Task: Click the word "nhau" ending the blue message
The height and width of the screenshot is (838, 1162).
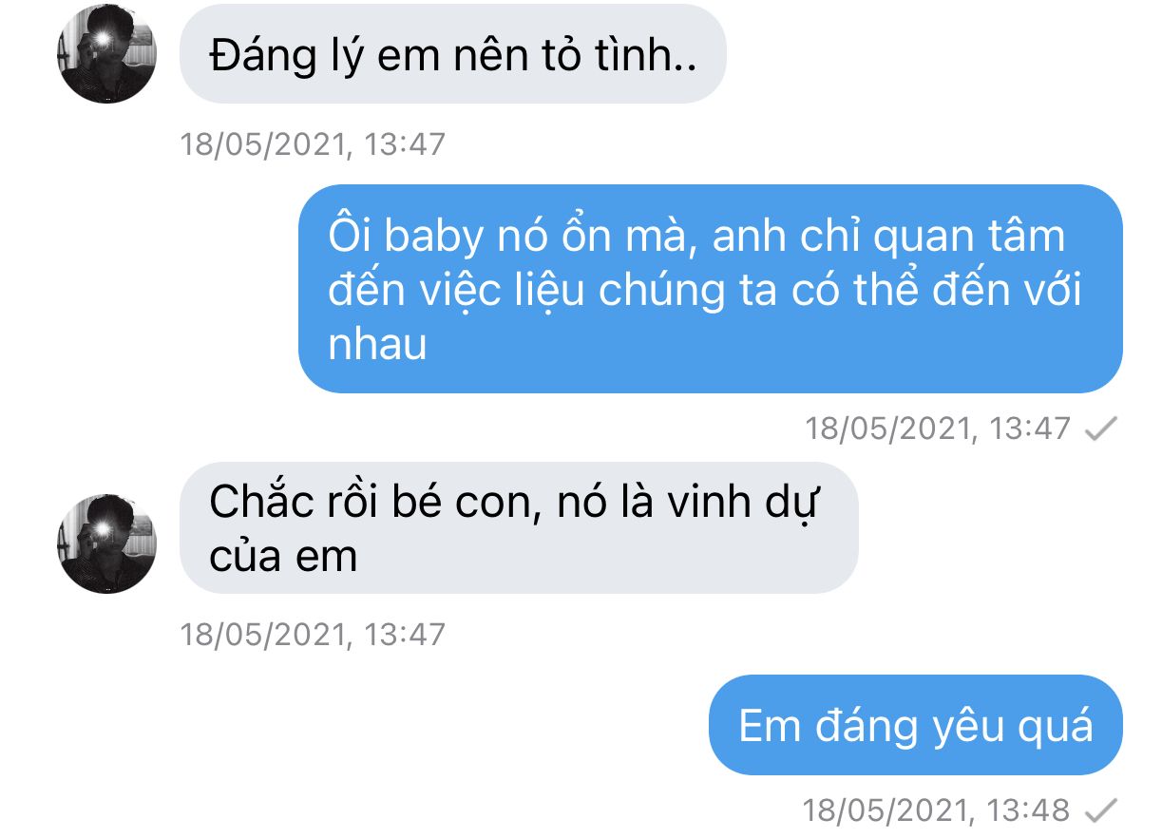Action: click(377, 345)
